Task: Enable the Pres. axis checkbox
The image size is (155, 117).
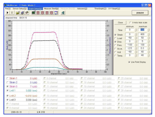Action: tap(115, 45)
